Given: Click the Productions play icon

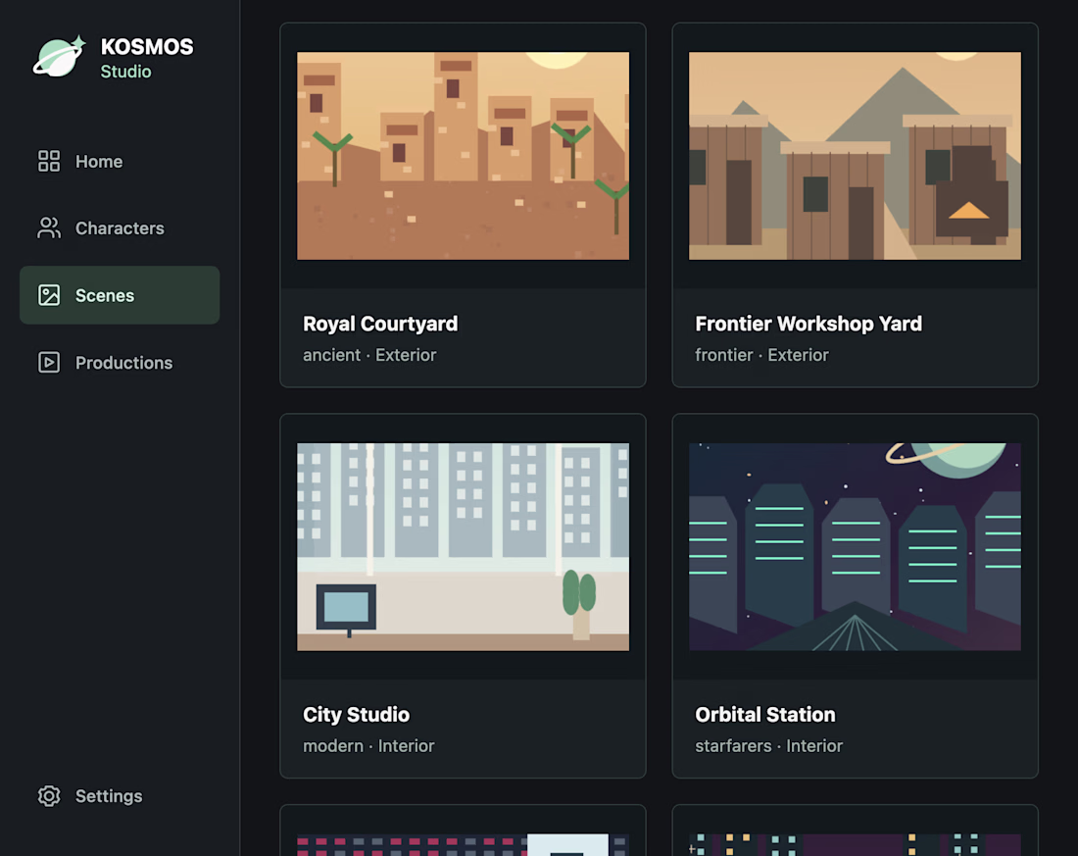Looking at the screenshot, I should click(49, 363).
